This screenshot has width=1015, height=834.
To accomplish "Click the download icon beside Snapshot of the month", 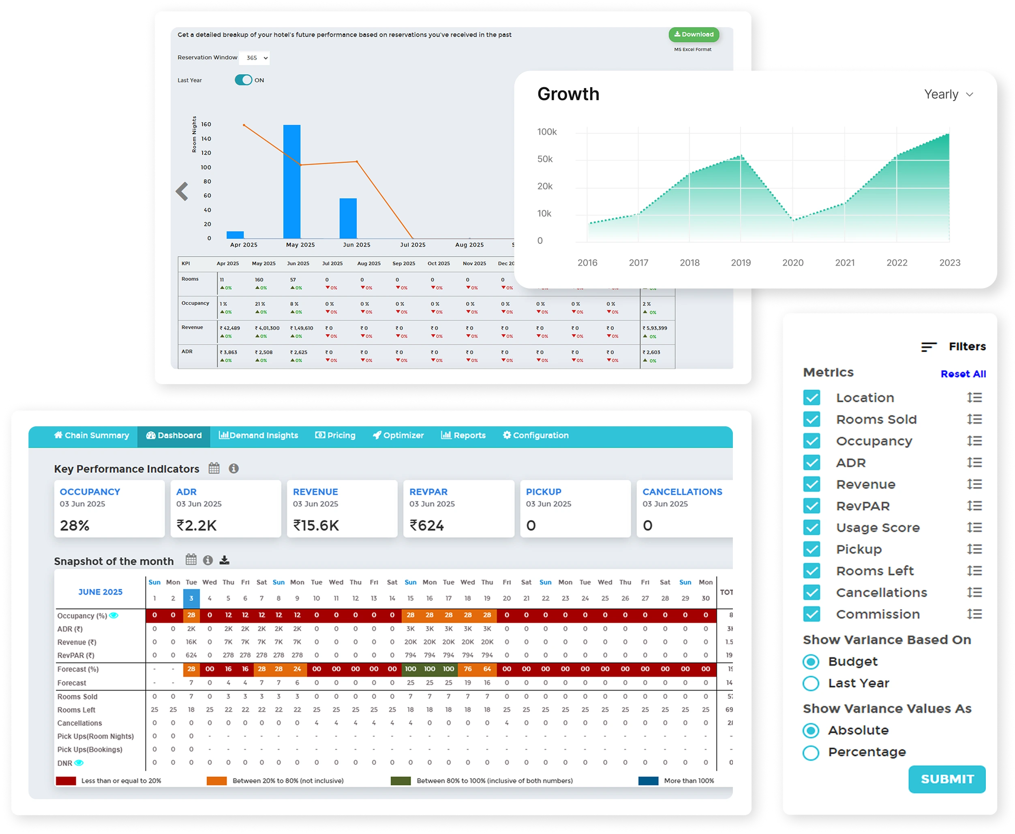I will (224, 560).
